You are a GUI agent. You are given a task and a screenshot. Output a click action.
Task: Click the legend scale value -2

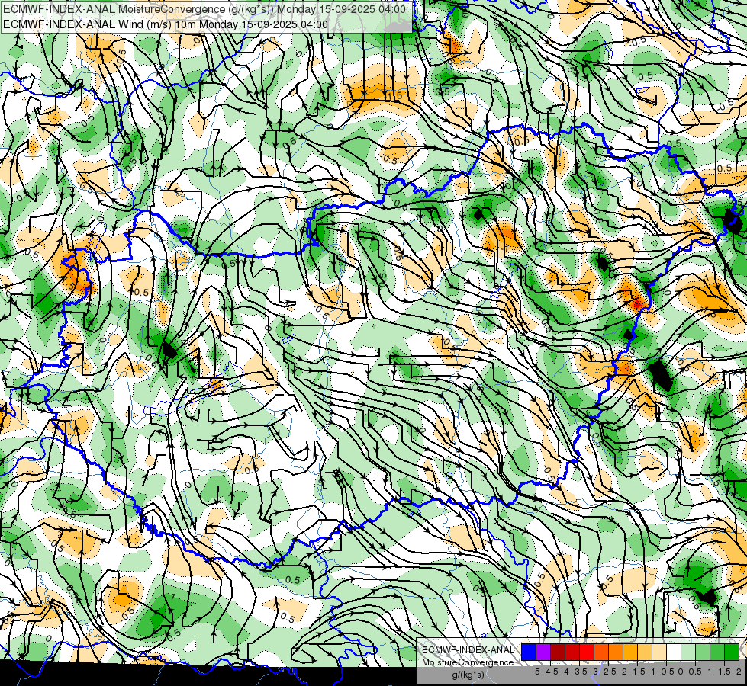(x=623, y=672)
